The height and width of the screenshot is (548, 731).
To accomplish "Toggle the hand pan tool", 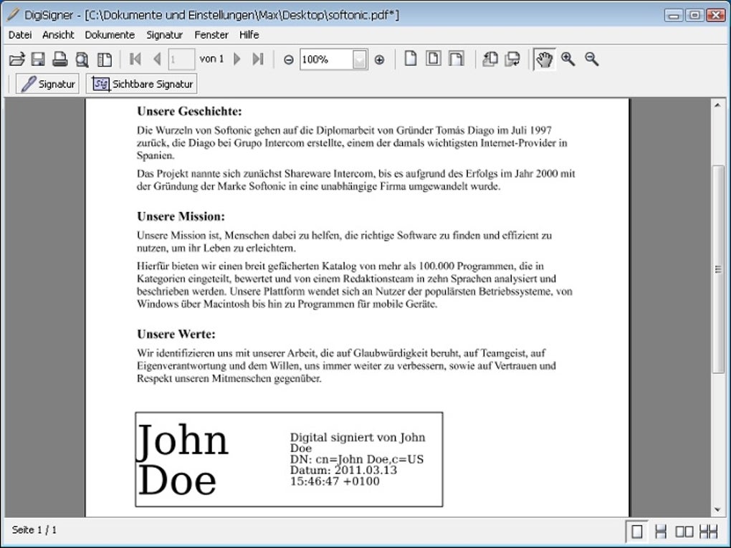I will (x=544, y=59).
